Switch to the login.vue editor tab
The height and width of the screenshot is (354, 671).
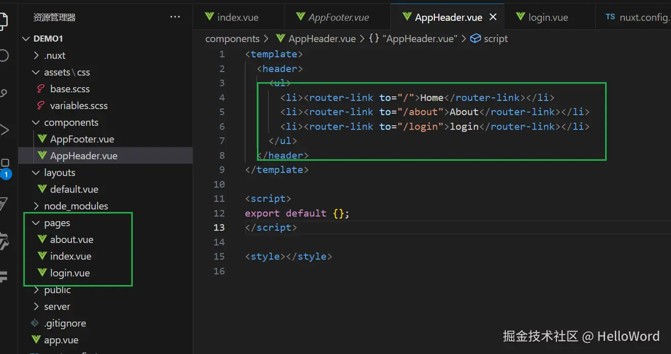click(549, 17)
